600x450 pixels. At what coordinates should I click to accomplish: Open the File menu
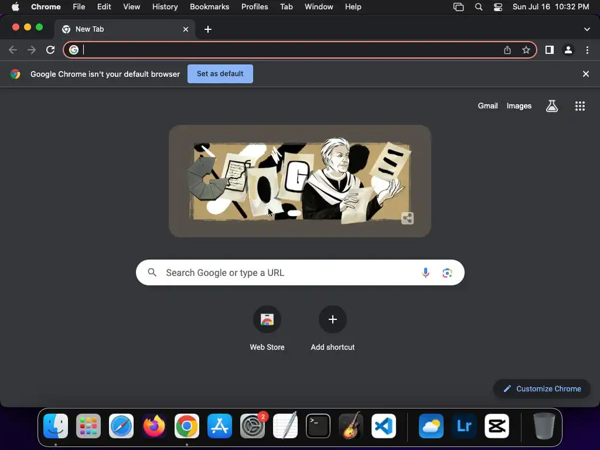(x=79, y=6)
